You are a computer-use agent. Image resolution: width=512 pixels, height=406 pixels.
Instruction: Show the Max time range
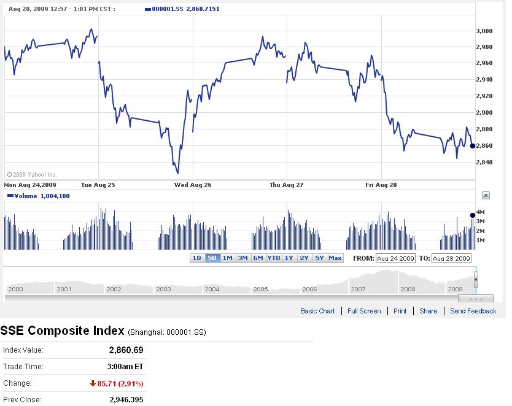pyautogui.click(x=335, y=258)
